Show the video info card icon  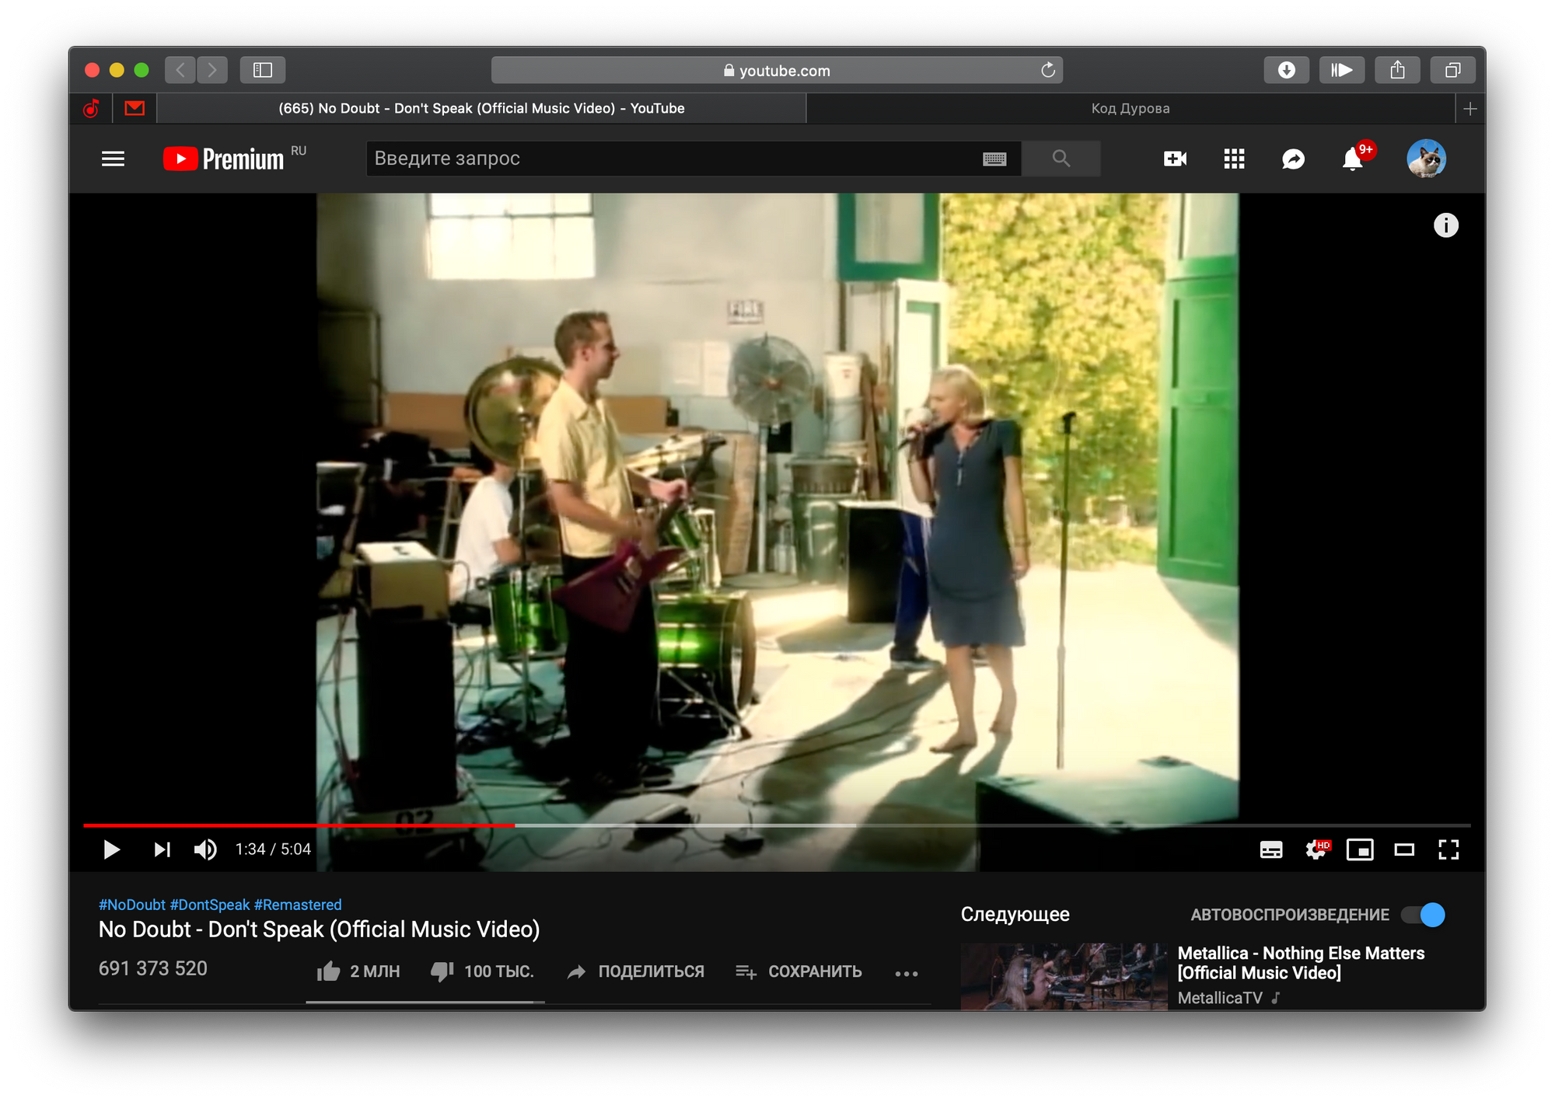point(1445,225)
